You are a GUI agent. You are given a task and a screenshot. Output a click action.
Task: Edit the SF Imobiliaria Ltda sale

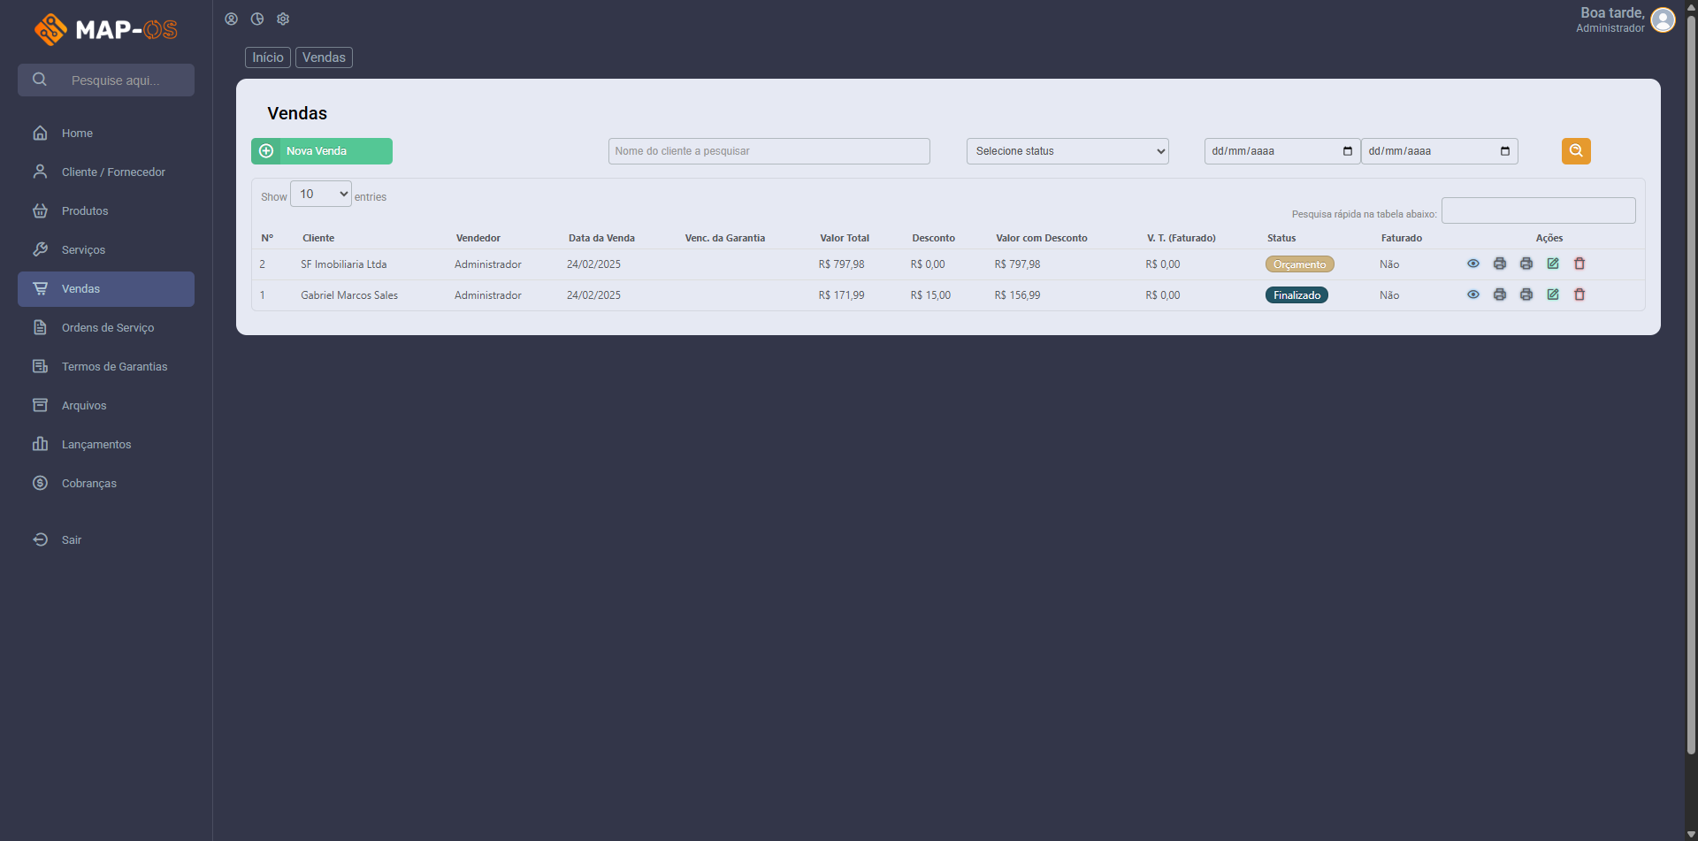[x=1553, y=264]
